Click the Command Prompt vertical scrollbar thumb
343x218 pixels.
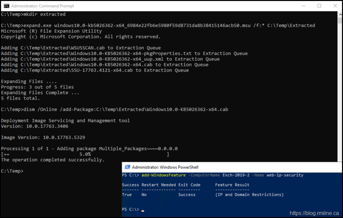[340, 21]
